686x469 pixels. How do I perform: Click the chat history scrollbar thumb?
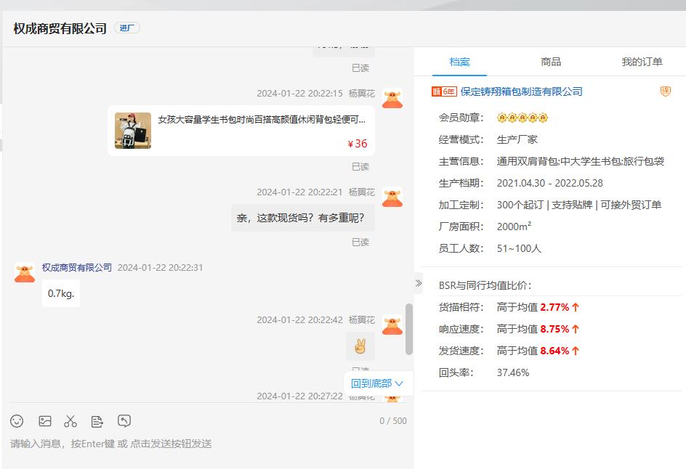[x=409, y=328]
